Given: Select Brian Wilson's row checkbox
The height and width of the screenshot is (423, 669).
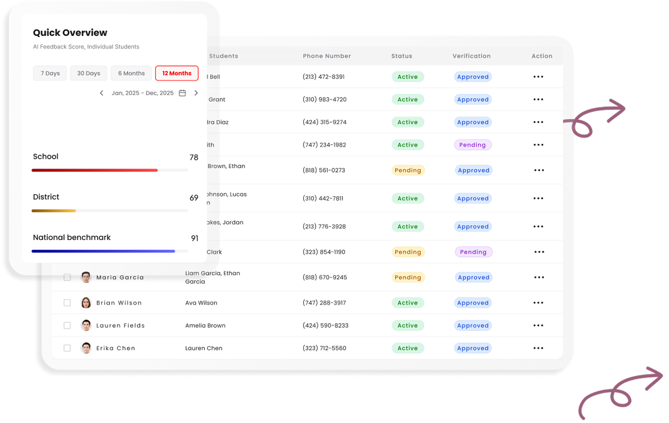Looking at the screenshot, I should point(67,303).
